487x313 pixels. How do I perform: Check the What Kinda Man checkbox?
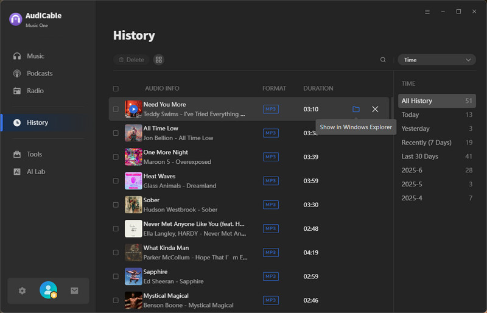coord(116,253)
